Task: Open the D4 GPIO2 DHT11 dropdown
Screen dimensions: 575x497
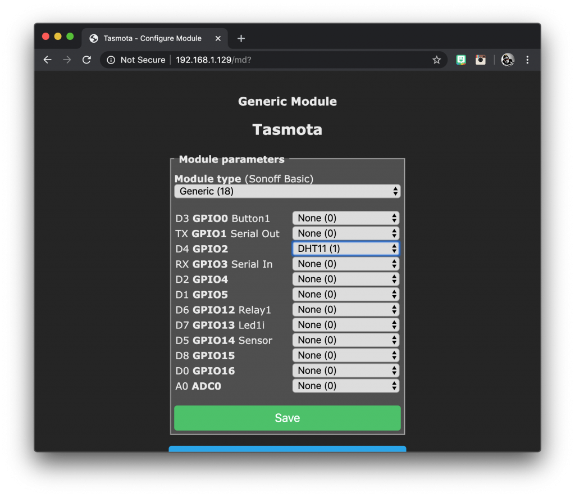Action: click(345, 248)
